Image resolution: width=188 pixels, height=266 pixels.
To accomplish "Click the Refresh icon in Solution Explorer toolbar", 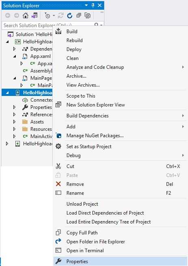I will click(x=70, y=16).
